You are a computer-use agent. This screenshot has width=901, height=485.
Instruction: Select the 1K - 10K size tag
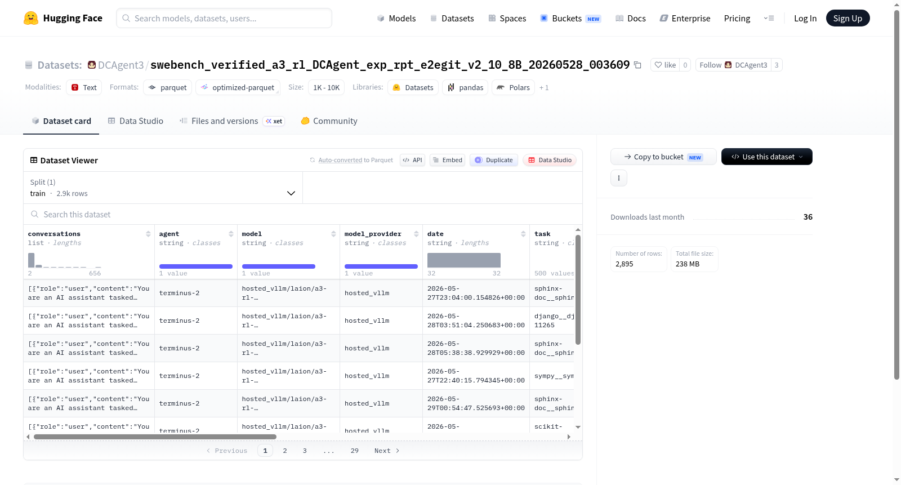click(326, 87)
